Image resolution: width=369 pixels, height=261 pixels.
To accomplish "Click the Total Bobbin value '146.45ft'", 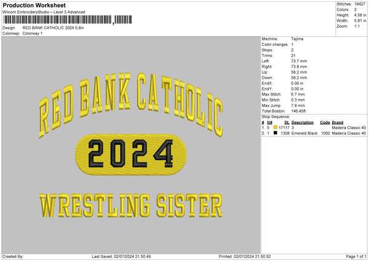I will tap(298, 111).
